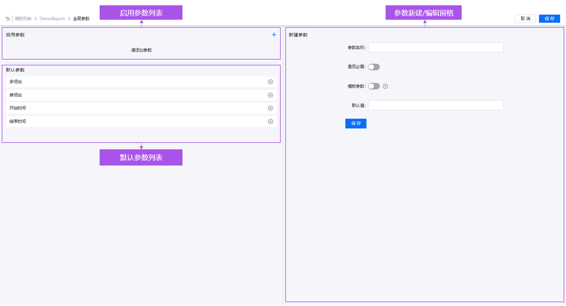Screen dimensions: 566x306
Task: Add 多场站 using its circled plus icon
Action: [x=270, y=82]
